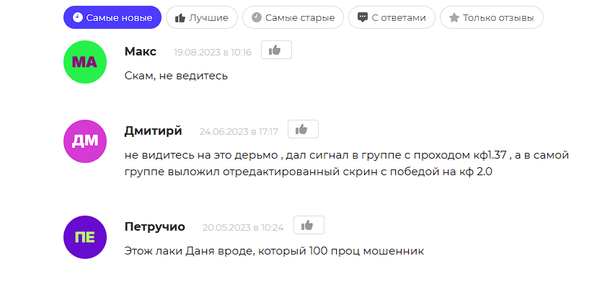Click the pink ДМ avatar
Screen dimensions: 592x305
(85, 141)
